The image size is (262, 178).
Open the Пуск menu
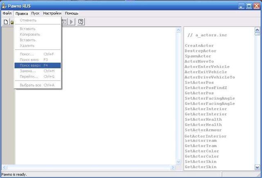click(35, 13)
